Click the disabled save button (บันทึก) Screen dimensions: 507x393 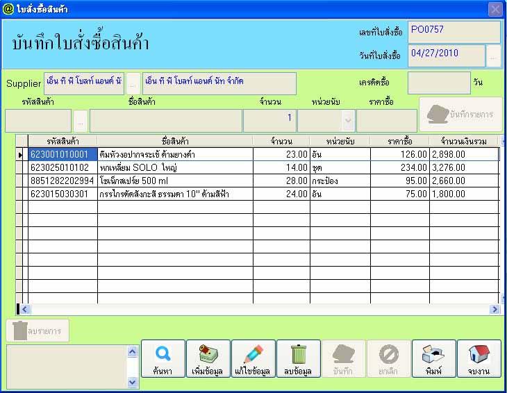point(343,358)
